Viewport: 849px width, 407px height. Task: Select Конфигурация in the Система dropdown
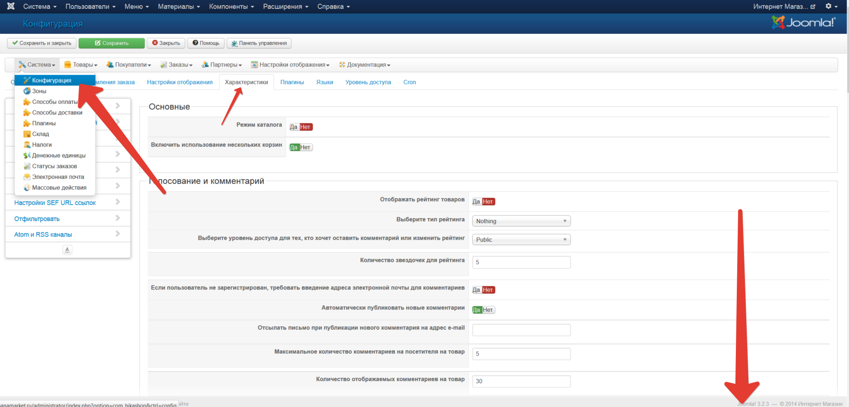[55, 80]
